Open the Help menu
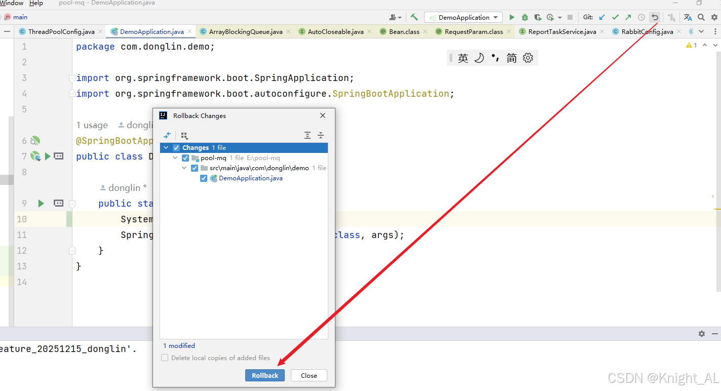Viewport: 721px width, 391px height. [x=36, y=3]
